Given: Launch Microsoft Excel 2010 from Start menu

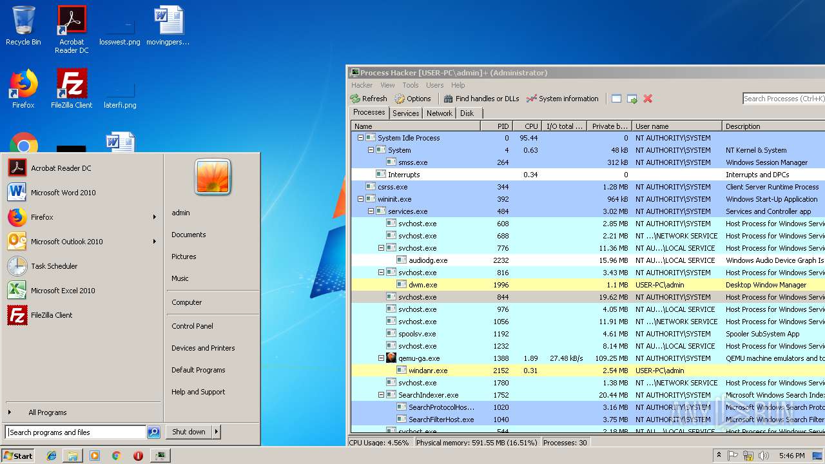Looking at the screenshot, I should tap(82, 291).
